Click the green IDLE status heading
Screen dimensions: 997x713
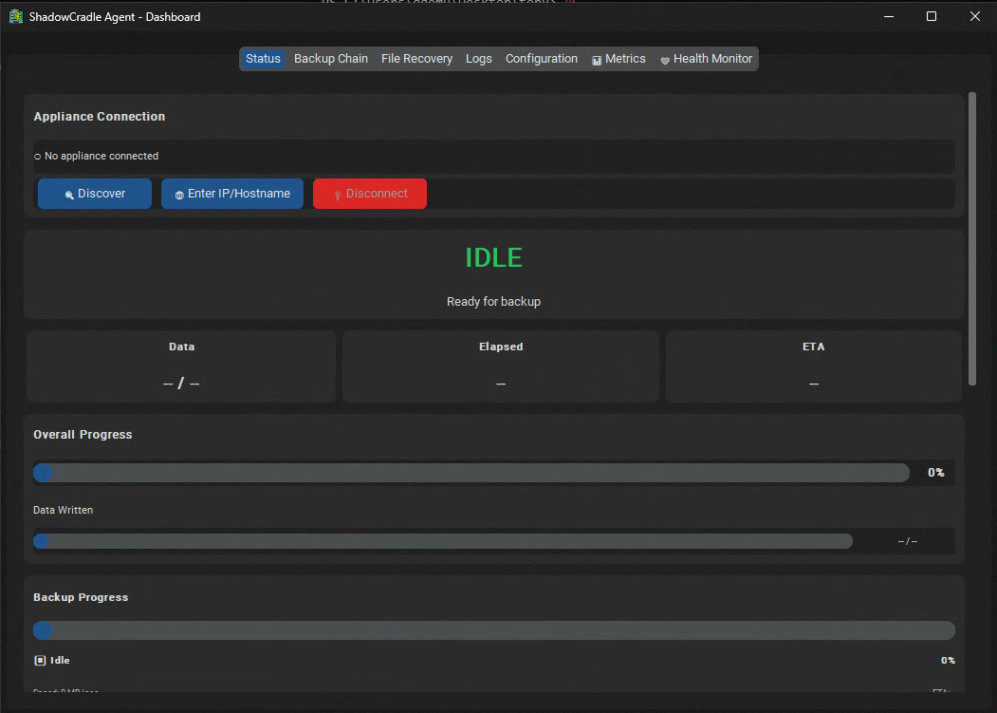493,258
